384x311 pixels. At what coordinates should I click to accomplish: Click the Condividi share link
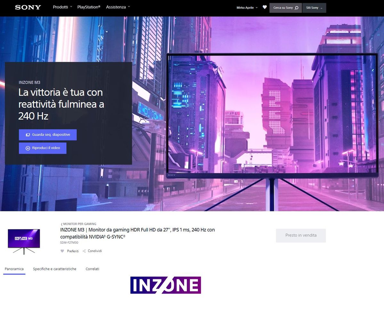click(92, 251)
